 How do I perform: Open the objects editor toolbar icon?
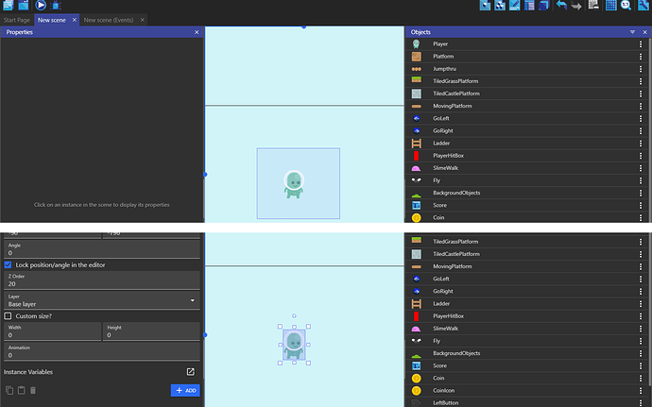485,5
